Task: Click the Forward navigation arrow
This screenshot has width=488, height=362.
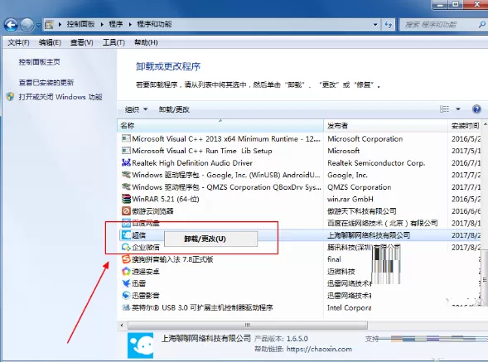Action: pos(27,25)
